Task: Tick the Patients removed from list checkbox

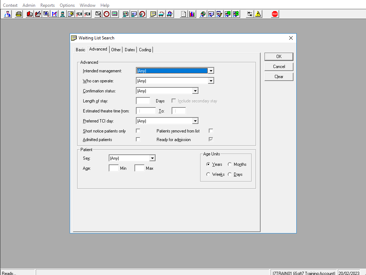Action: pyautogui.click(x=211, y=131)
